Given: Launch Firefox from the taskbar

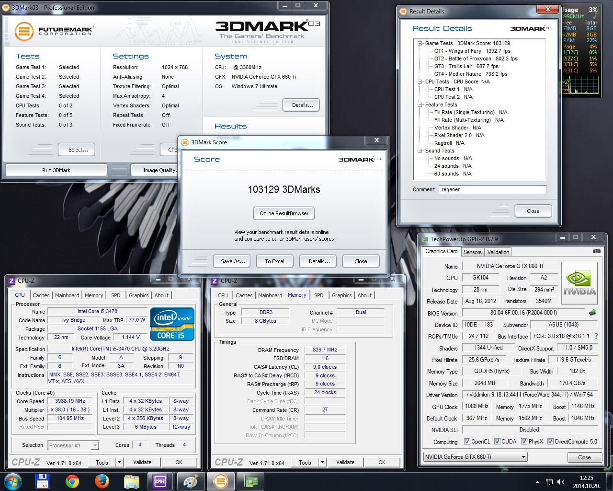Looking at the screenshot, I should click(x=102, y=481).
